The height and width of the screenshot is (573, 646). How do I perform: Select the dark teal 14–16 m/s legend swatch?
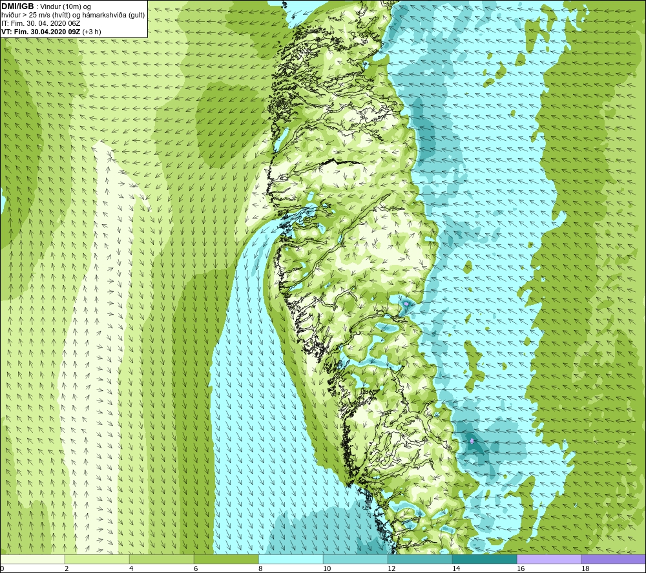[484, 559]
